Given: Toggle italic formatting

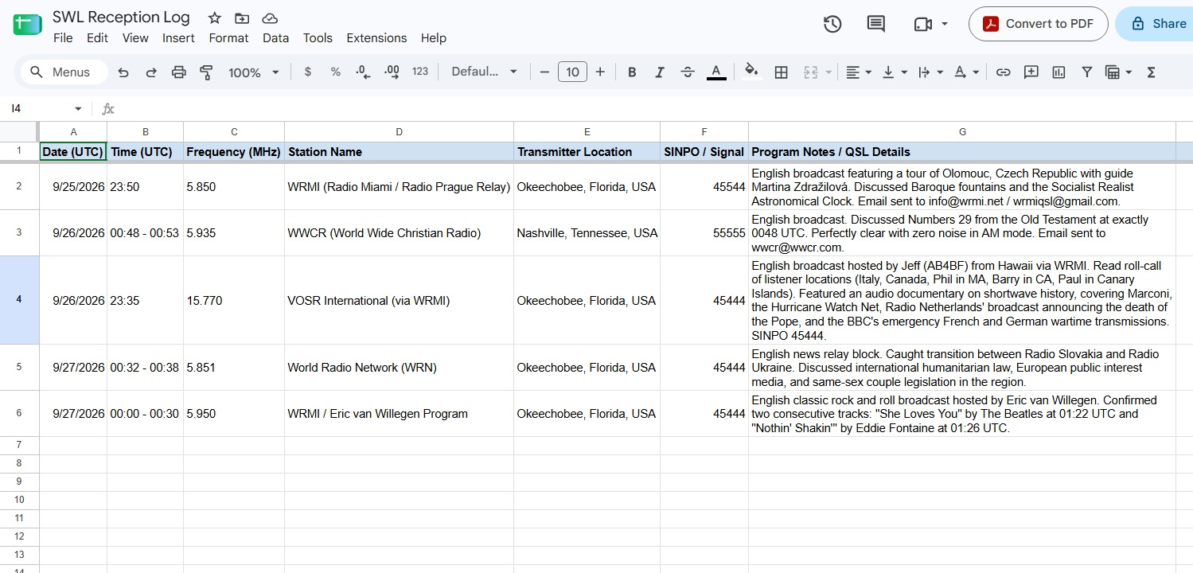Looking at the screenshot, I should [660, 72].
